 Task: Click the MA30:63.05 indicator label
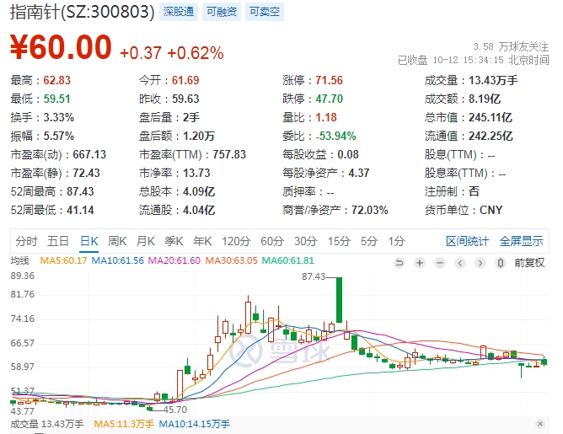pos(231,260)
